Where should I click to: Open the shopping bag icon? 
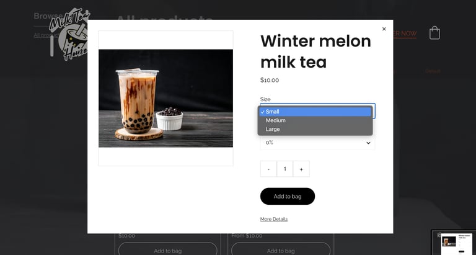(434, 33)
